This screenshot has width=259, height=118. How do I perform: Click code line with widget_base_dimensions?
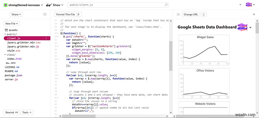(96, 53)
